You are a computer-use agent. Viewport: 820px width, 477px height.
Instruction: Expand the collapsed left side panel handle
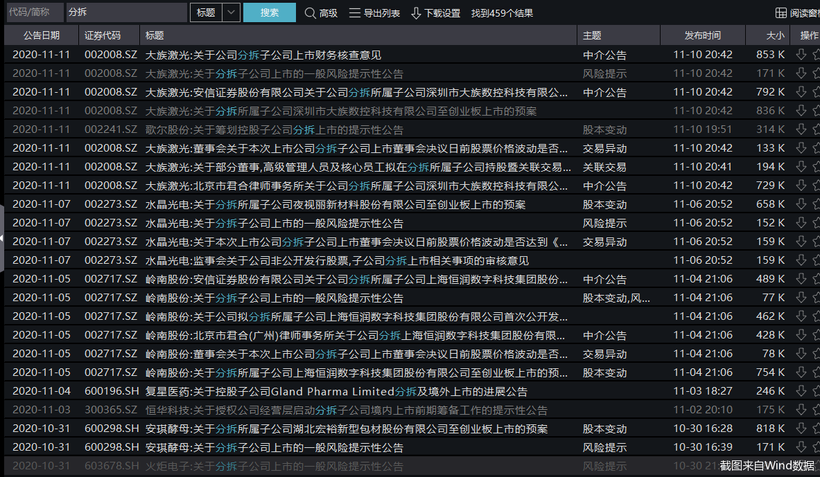pyautogui.click(x=1, y=237)
